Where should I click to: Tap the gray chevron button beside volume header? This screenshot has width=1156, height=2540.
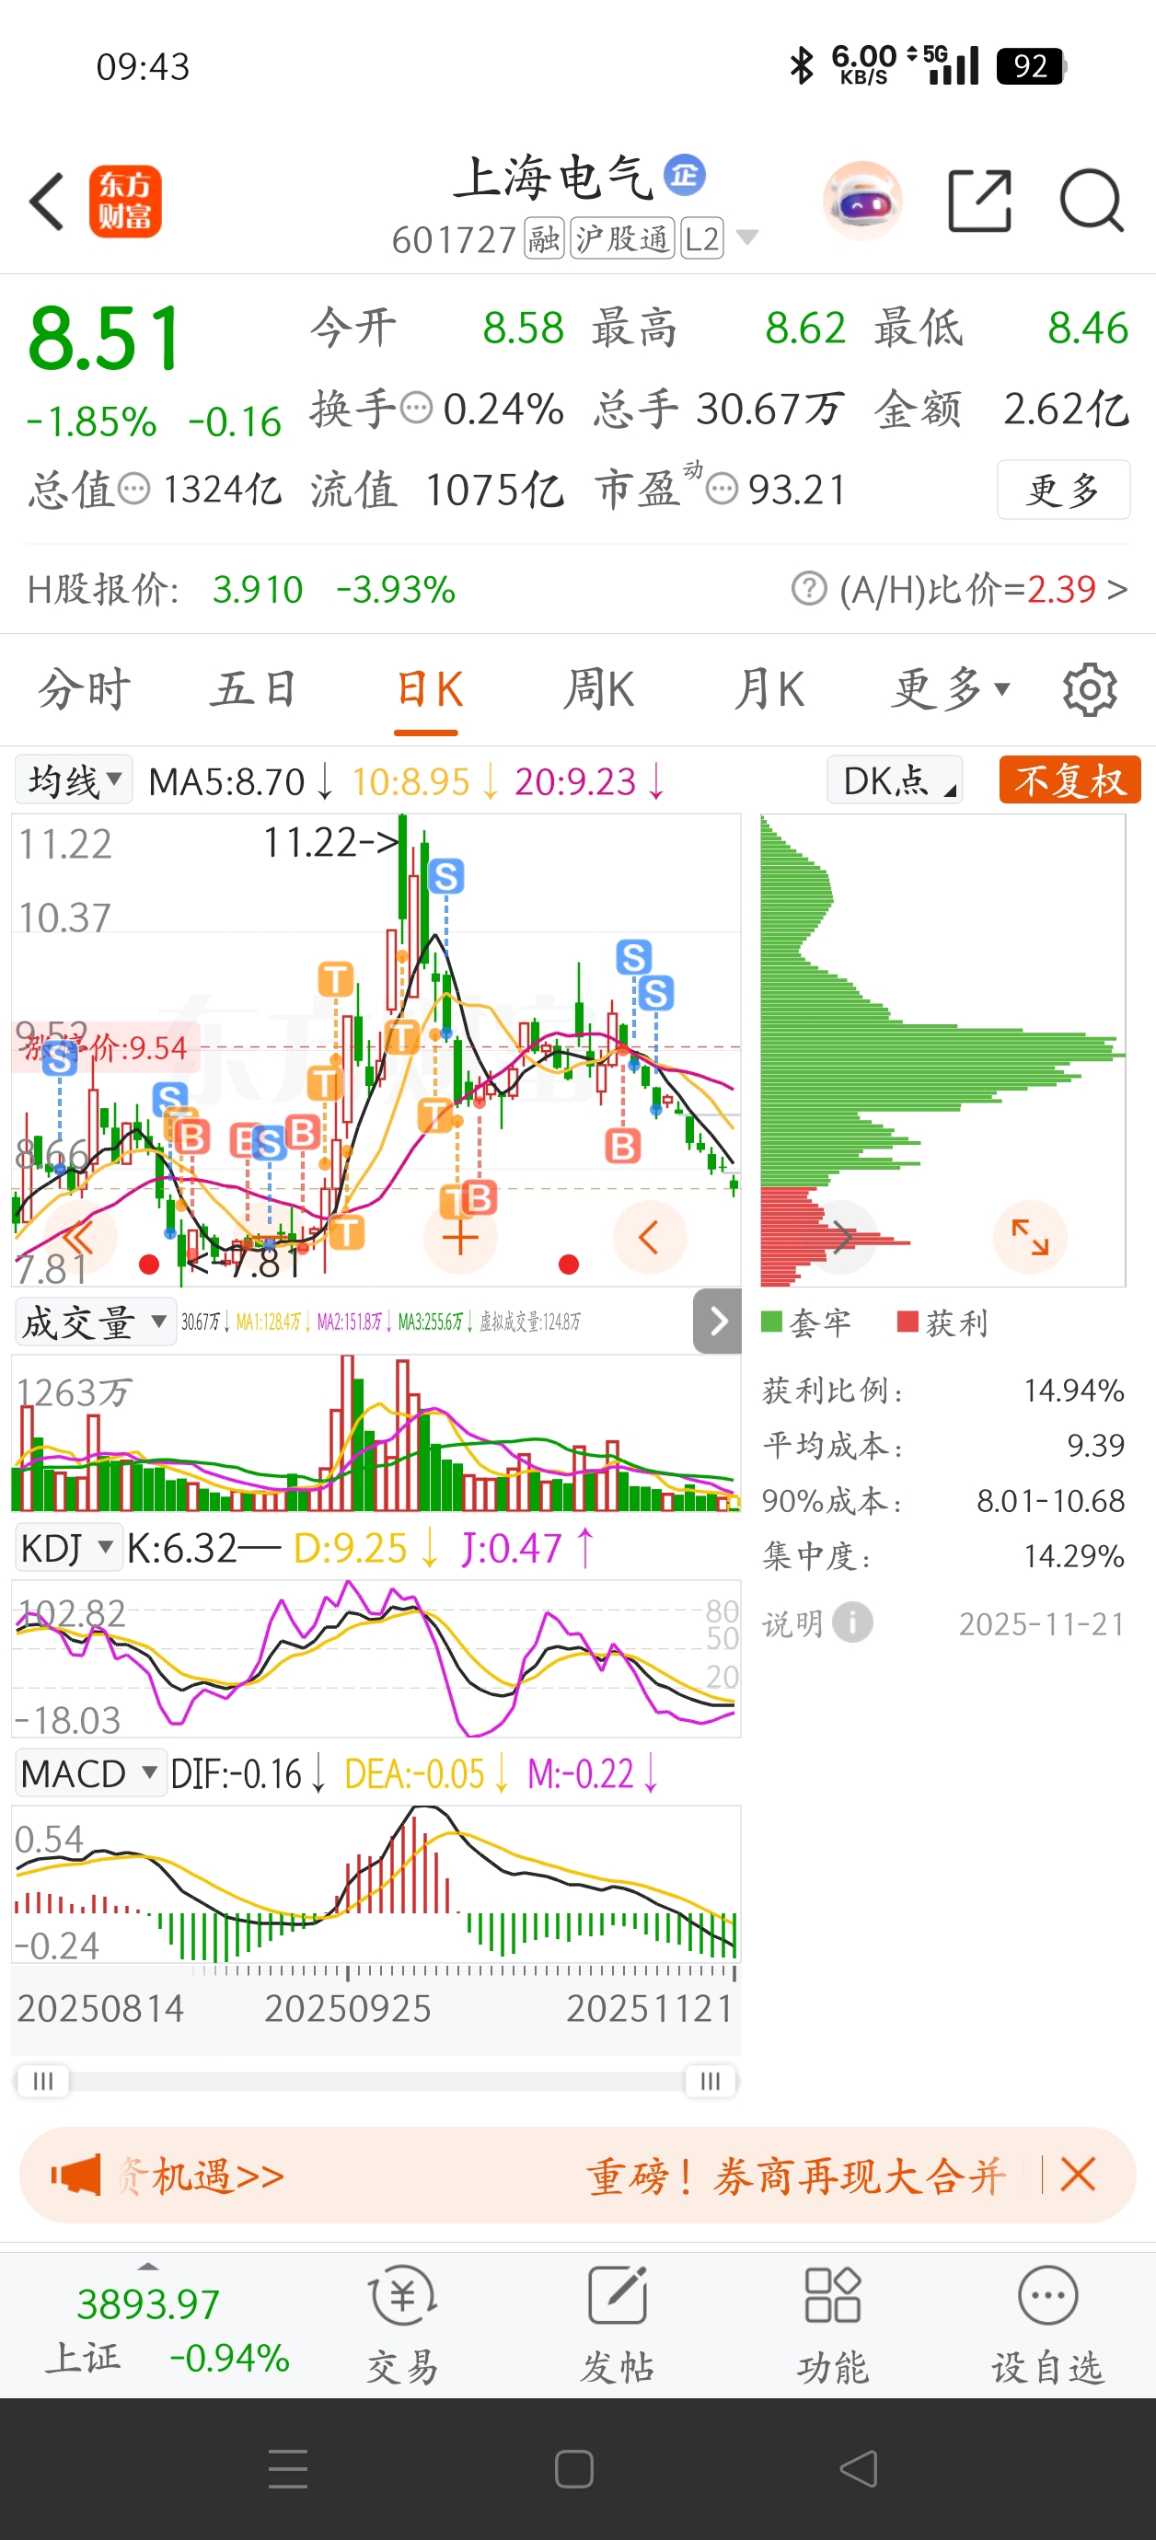(718, 1322)
